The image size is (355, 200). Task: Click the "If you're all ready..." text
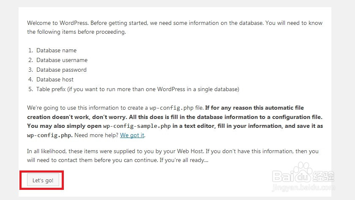183,160
